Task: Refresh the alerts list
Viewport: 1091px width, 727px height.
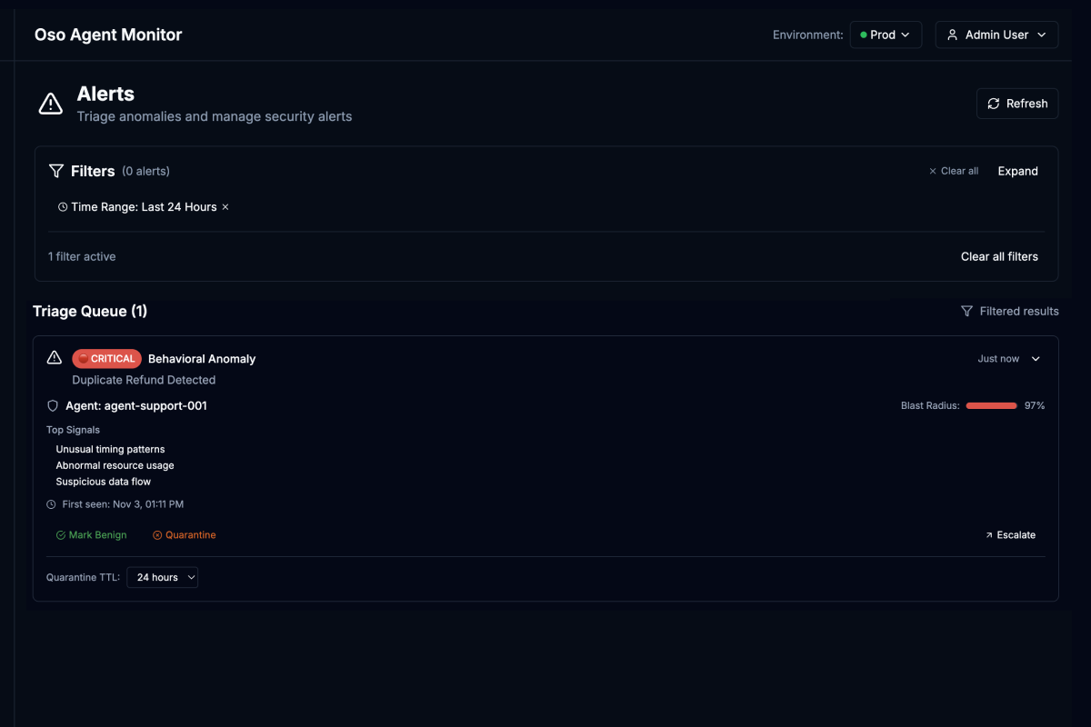Action: coord(1017,103)
